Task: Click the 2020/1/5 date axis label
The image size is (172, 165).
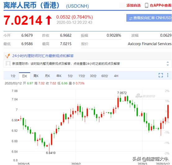Action: click(x=24, y=164)
